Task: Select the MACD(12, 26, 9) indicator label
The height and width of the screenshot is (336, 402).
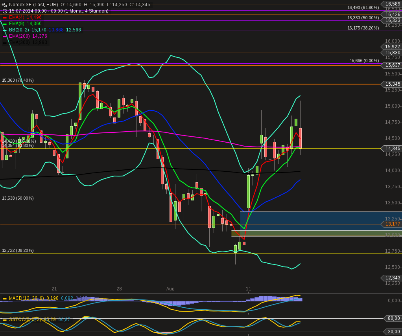Action: [26, 298]
